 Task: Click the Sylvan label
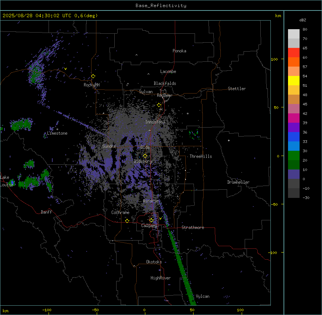click(x=146, y=92)
